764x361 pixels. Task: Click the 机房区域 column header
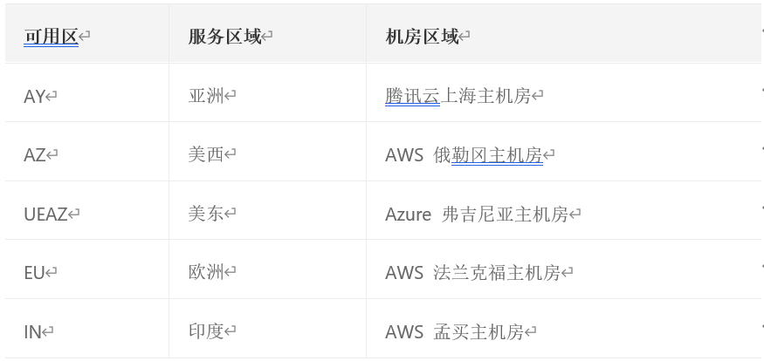423,37
